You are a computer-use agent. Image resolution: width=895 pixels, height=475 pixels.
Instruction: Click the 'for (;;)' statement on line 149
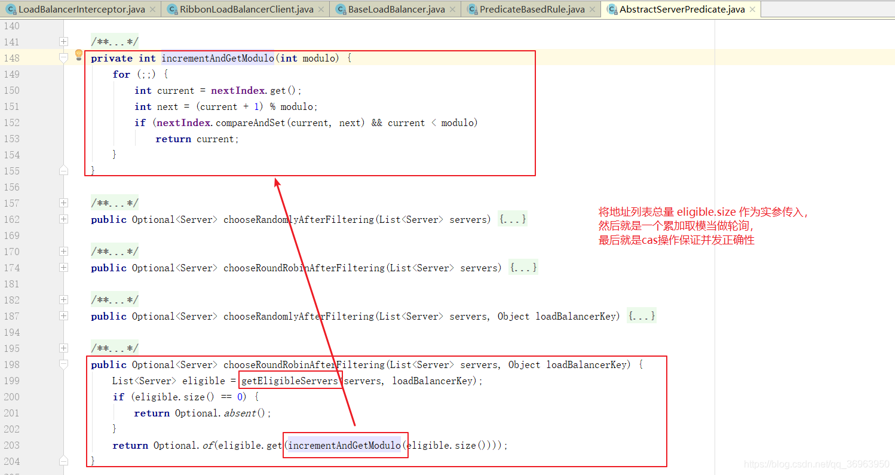(135, 74)
